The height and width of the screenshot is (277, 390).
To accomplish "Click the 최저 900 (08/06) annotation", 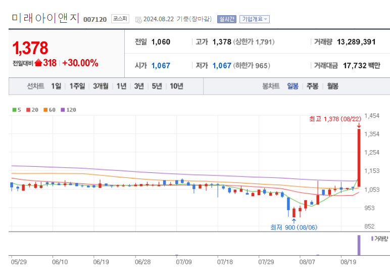I will coord(294,227).
